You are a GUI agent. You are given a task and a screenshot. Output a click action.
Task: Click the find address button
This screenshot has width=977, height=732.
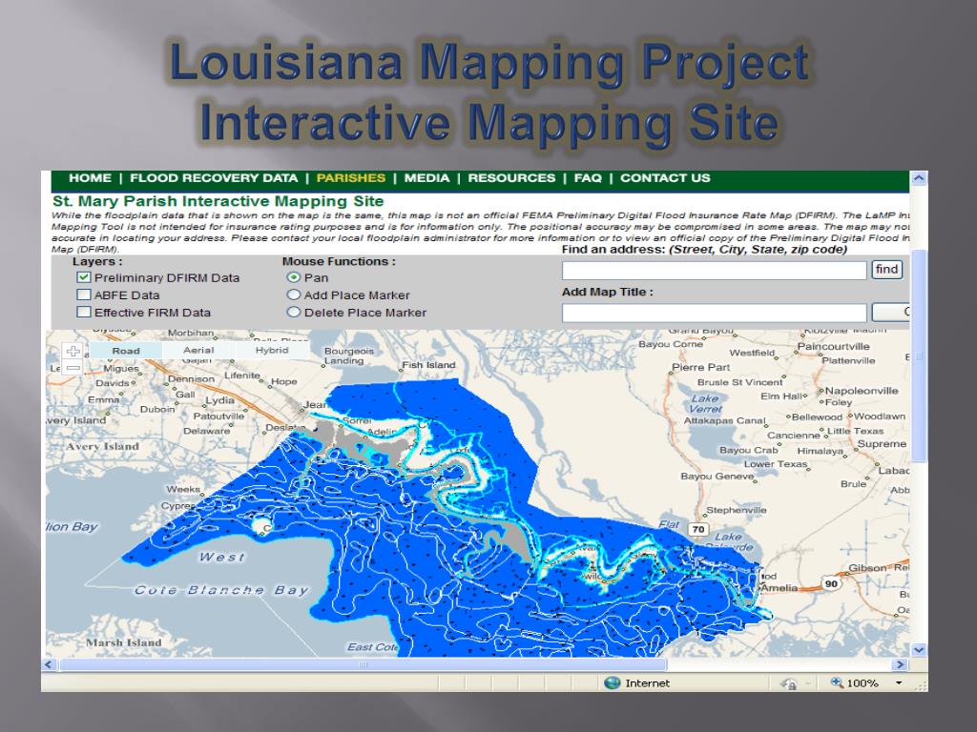(x=886, y=270)
